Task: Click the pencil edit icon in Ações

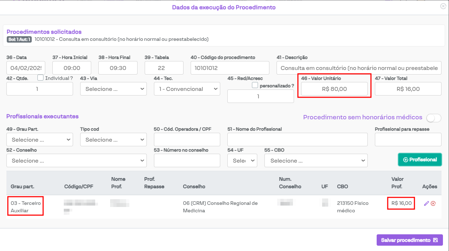Action: pos(426,203)
